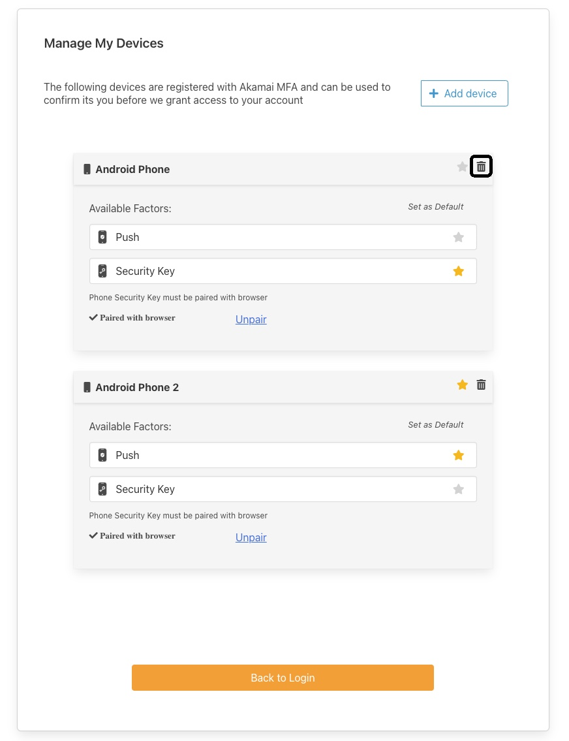Set Security Key default for Android Phone 2
The image size is (569, 741).
(459, 489)
